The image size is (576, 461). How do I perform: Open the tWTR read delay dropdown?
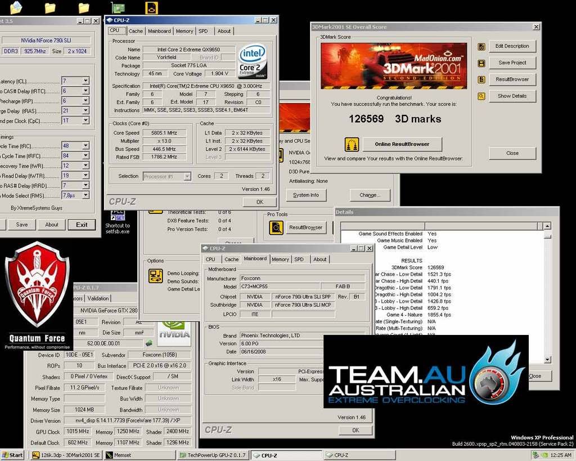85,176
